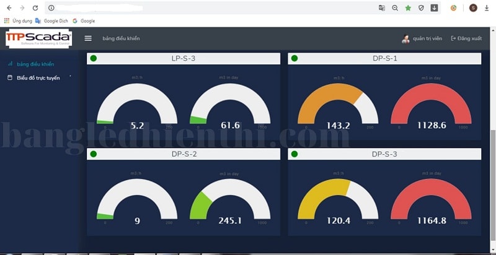The width and height of the screenshot is (496, 255).
Task: Click the DP-S-1 m3/h gauge showing 143.2
Action: pyautogui.click(x=338, y=105)
